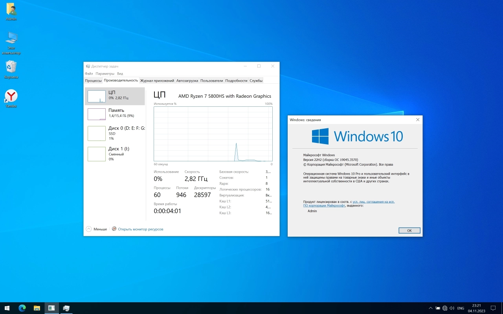Switch to the Процессы tab

pyautogui.click(x=94, y=80)
